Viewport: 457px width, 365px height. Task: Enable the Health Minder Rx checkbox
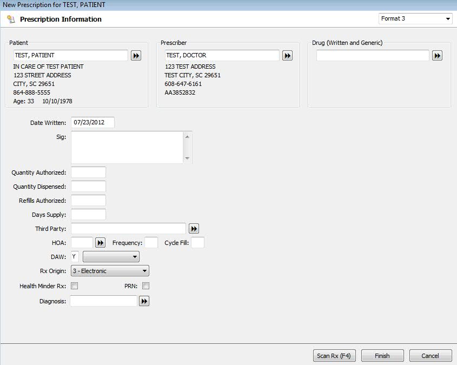(75, 286)
